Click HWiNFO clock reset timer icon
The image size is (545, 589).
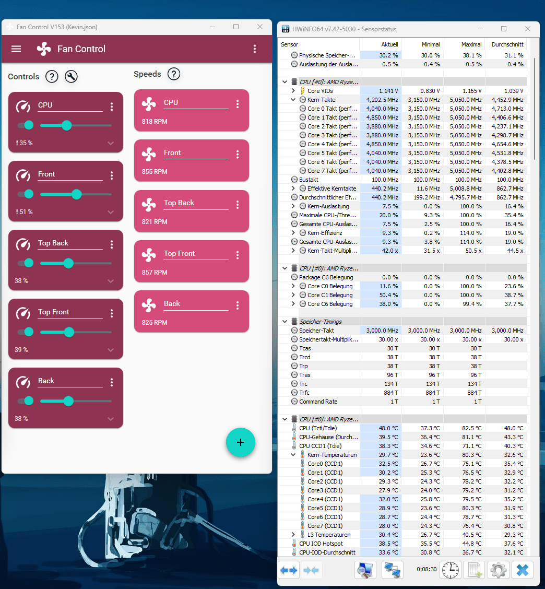pyautogui.click(x=450, y=570)
